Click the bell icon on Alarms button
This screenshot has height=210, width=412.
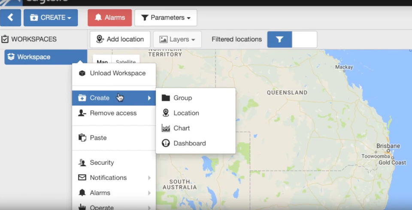(x=98, y=18)
